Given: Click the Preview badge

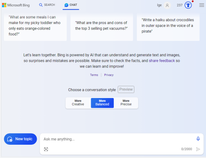Looking at the screenshot, I should click(126, 89).
